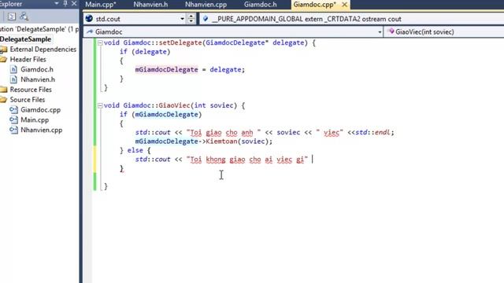
Task: Select the Resource Files folder
Action: [x=31, y=90]
